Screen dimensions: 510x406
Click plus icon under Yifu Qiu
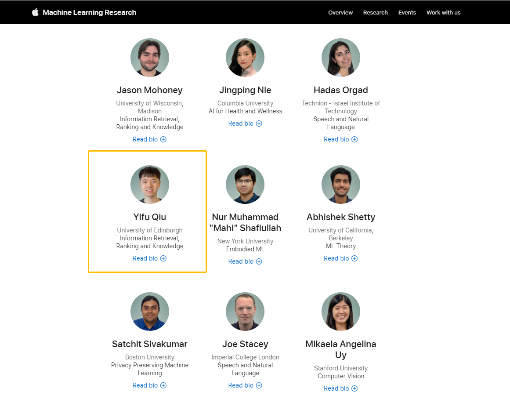pos(163,258)
